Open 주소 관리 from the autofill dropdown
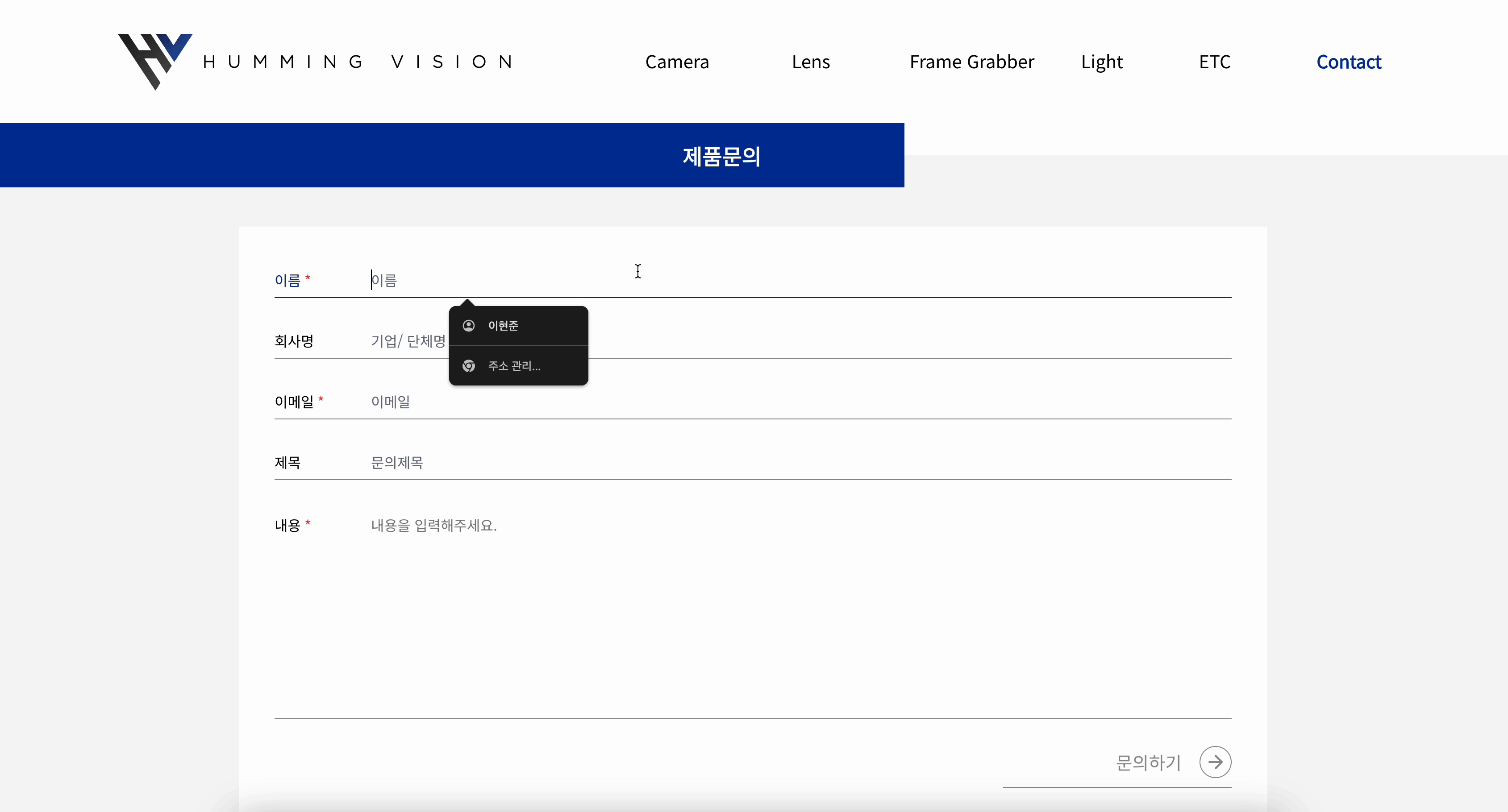The image size is (1508, 812). 517,366
